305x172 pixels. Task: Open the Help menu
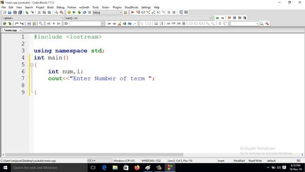pos(157,7)
